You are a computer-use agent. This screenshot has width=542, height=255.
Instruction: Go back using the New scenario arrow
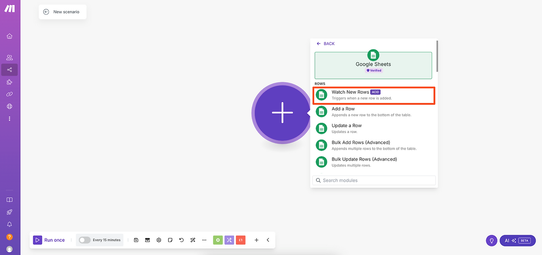click(46, 12)
